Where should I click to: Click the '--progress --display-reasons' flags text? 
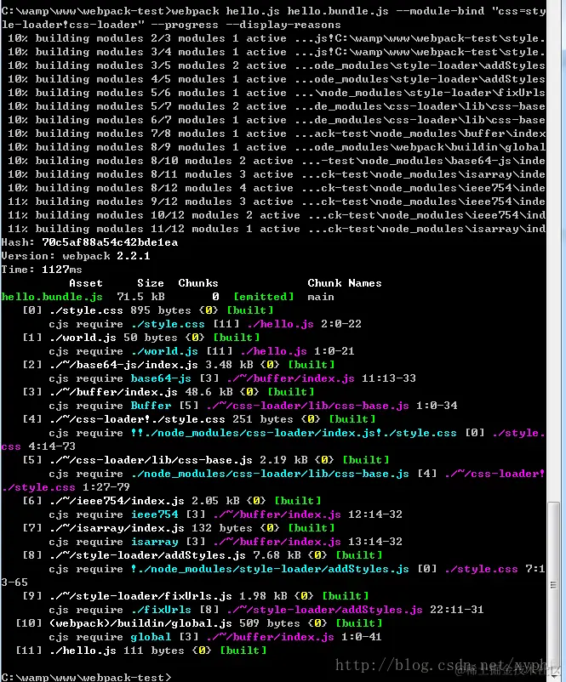pos(246,25)
